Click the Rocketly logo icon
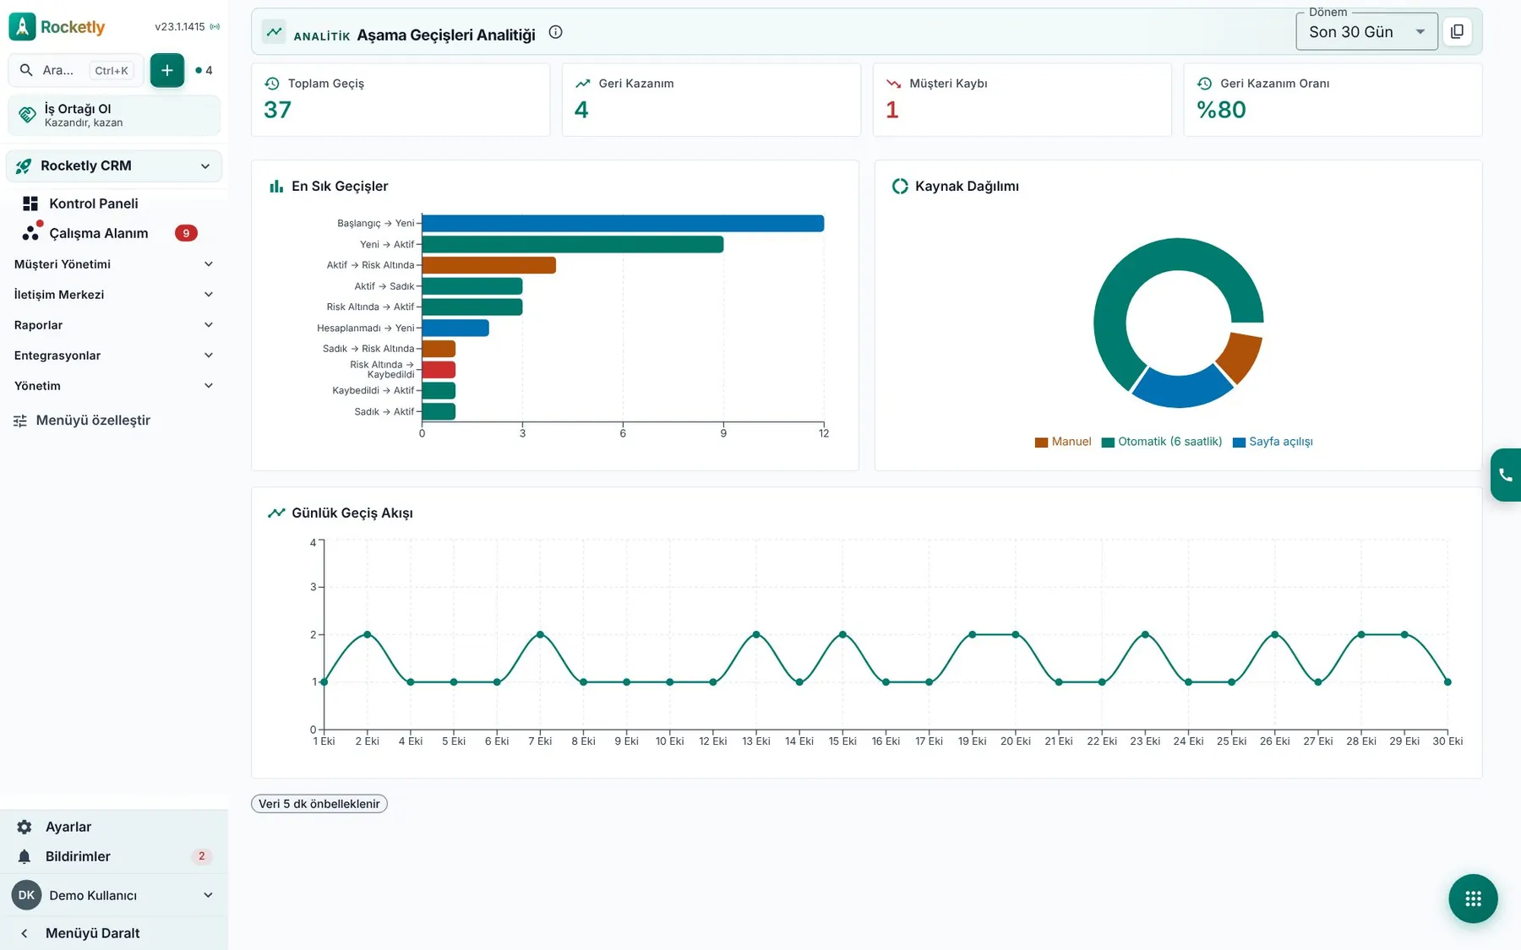This screenshot has width=1521, height=950. [x=22, y=26]
